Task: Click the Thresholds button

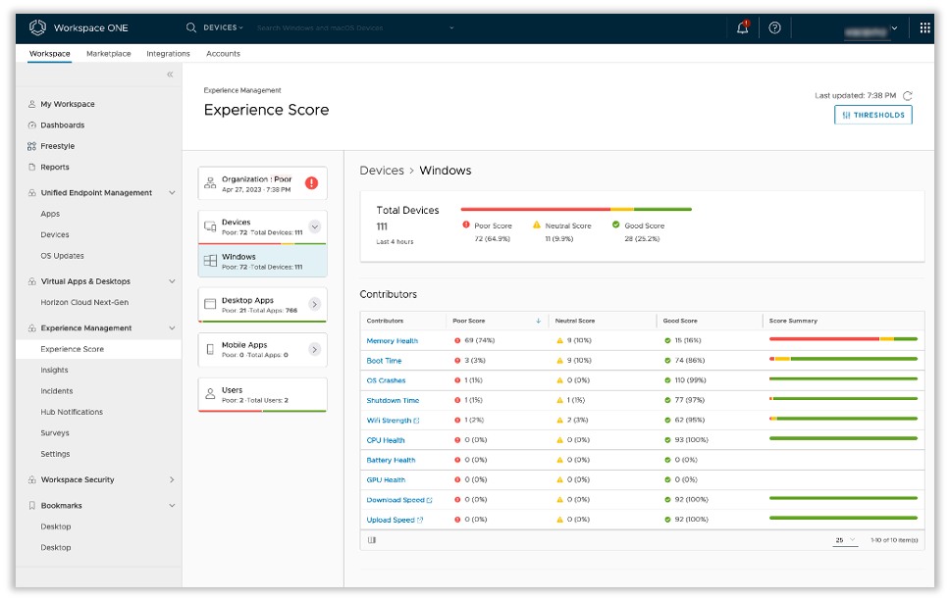Action: pyautogui.click(x=872, y=115)
